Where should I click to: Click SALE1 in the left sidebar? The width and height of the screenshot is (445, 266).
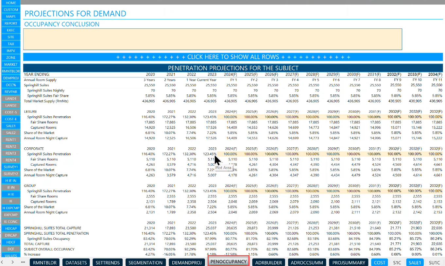tap(11, 126)
